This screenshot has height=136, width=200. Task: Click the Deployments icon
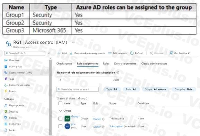point(6,105)
